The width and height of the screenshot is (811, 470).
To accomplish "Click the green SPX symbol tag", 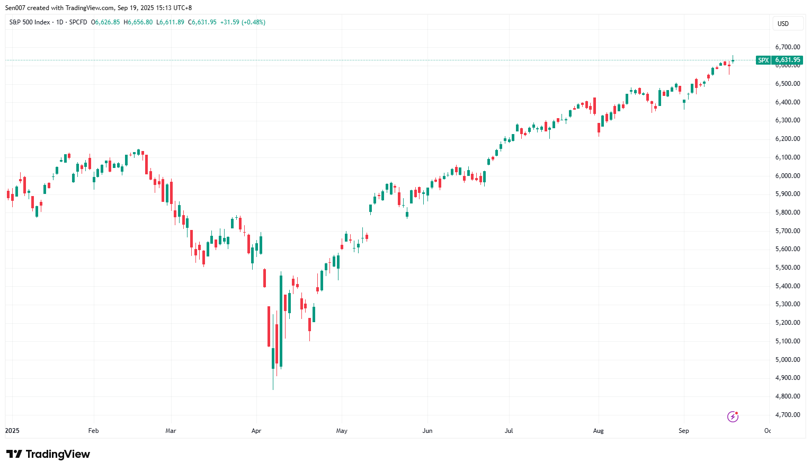I will pos(763,60).
